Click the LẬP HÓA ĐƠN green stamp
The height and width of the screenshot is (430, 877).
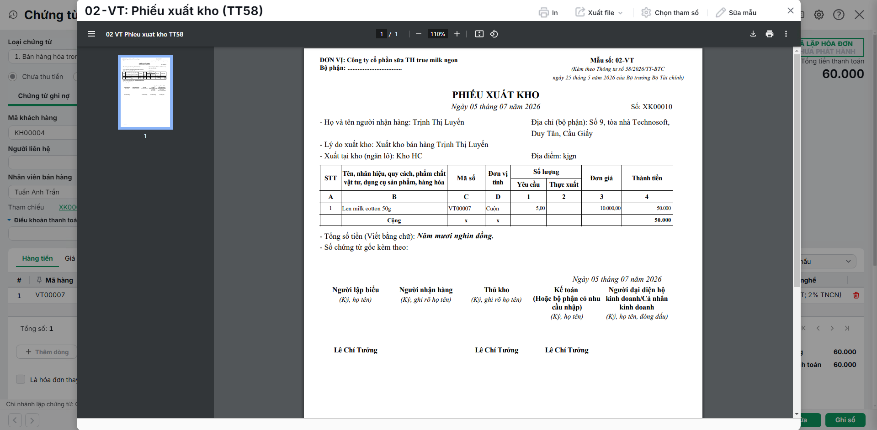(x=832, y=47)
